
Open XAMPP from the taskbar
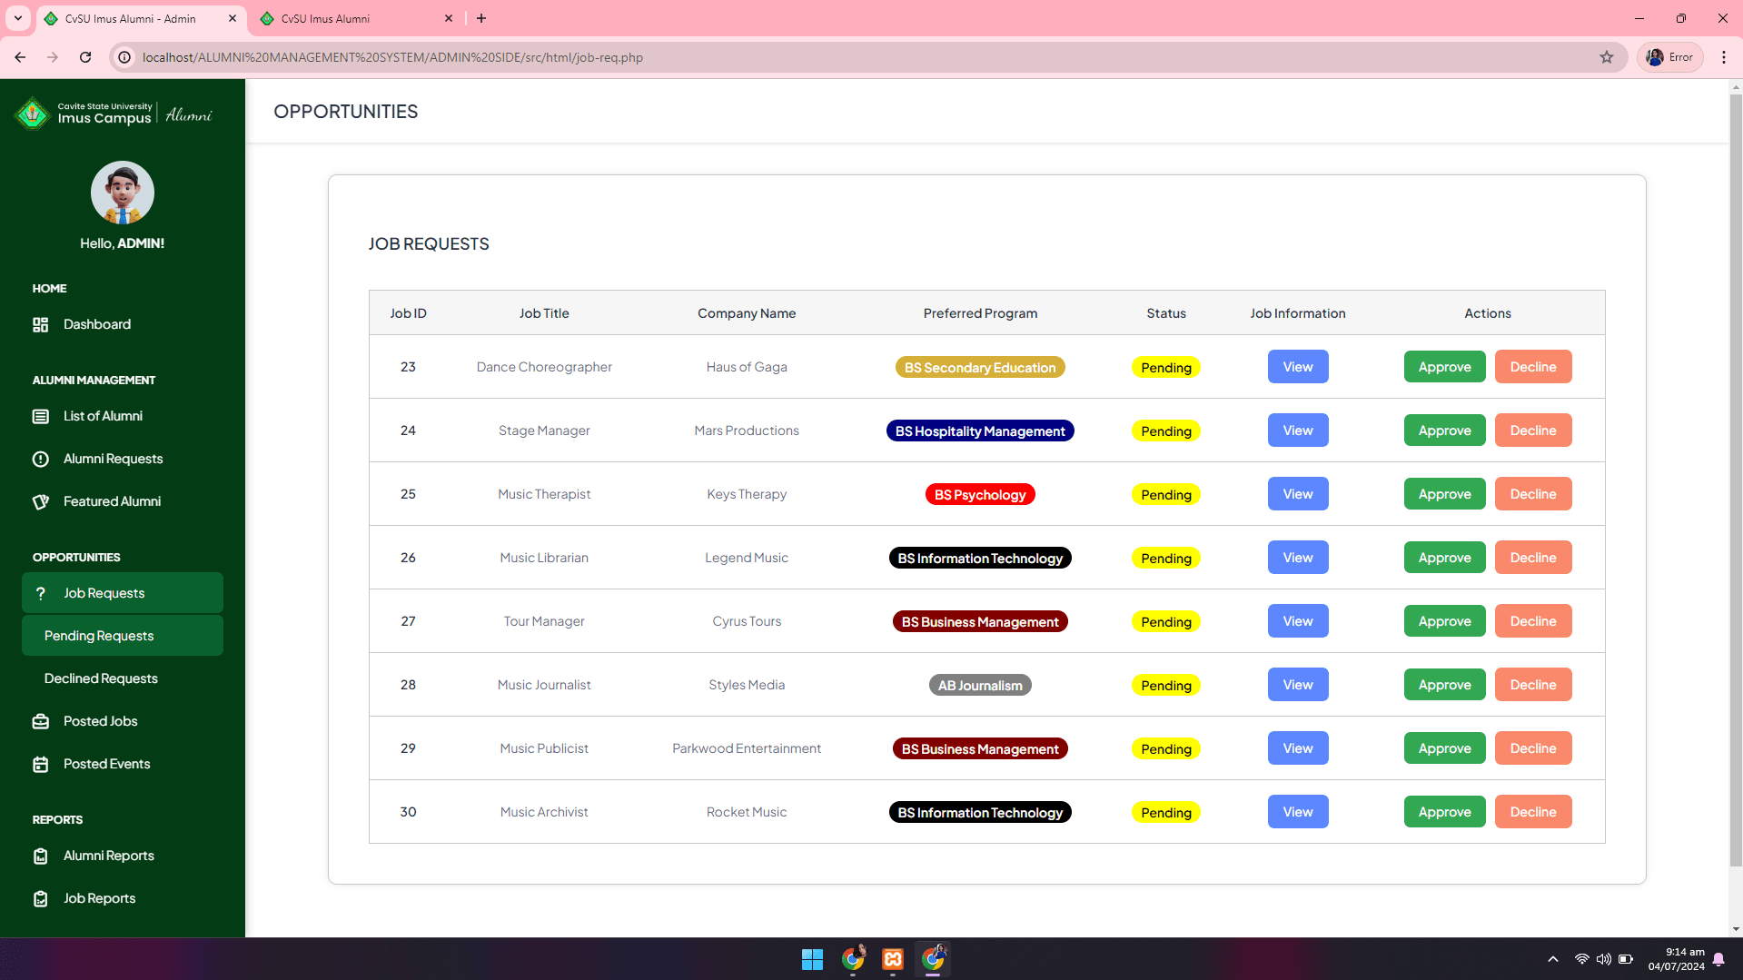click(893, 959)
